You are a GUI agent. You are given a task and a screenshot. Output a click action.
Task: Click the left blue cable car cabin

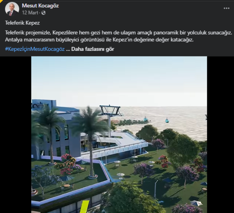coord(146,119)
